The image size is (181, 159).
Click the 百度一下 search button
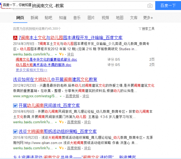pyautogui.click(x=168, y=5)
